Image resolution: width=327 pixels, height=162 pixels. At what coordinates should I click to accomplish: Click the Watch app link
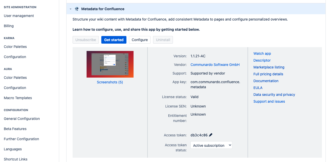coord(262,53)
